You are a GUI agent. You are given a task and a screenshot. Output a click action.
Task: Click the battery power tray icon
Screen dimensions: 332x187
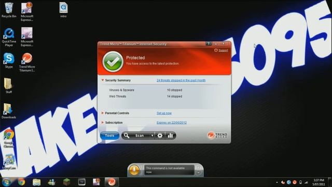pos(300,182)
